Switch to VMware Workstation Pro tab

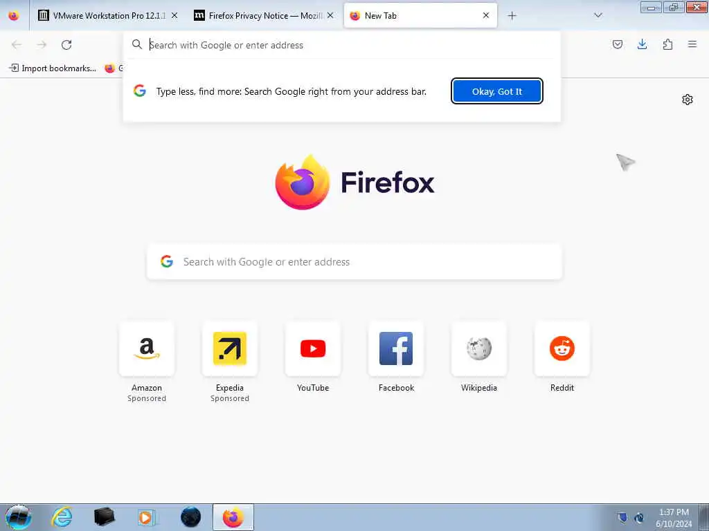[x=107, y=15]
